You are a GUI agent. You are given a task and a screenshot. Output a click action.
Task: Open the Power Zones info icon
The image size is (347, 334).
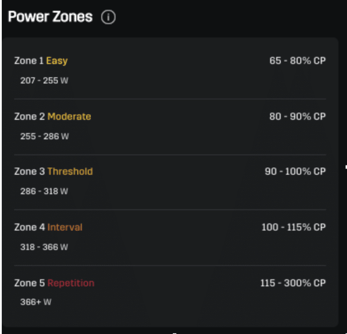(x=108, y=17)
